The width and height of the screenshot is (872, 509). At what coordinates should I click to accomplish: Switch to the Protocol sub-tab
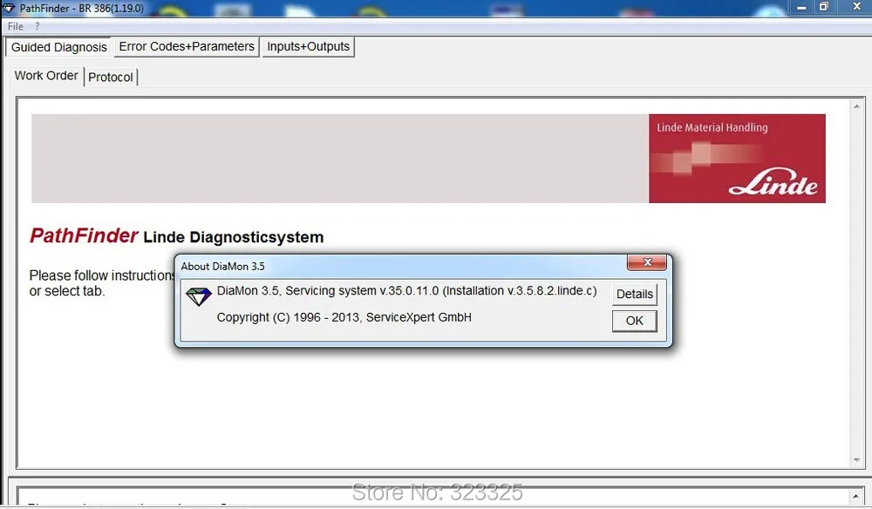pyautogui.click(x=110, y=78)
